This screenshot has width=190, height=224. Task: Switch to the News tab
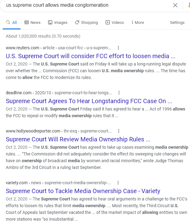32,22
